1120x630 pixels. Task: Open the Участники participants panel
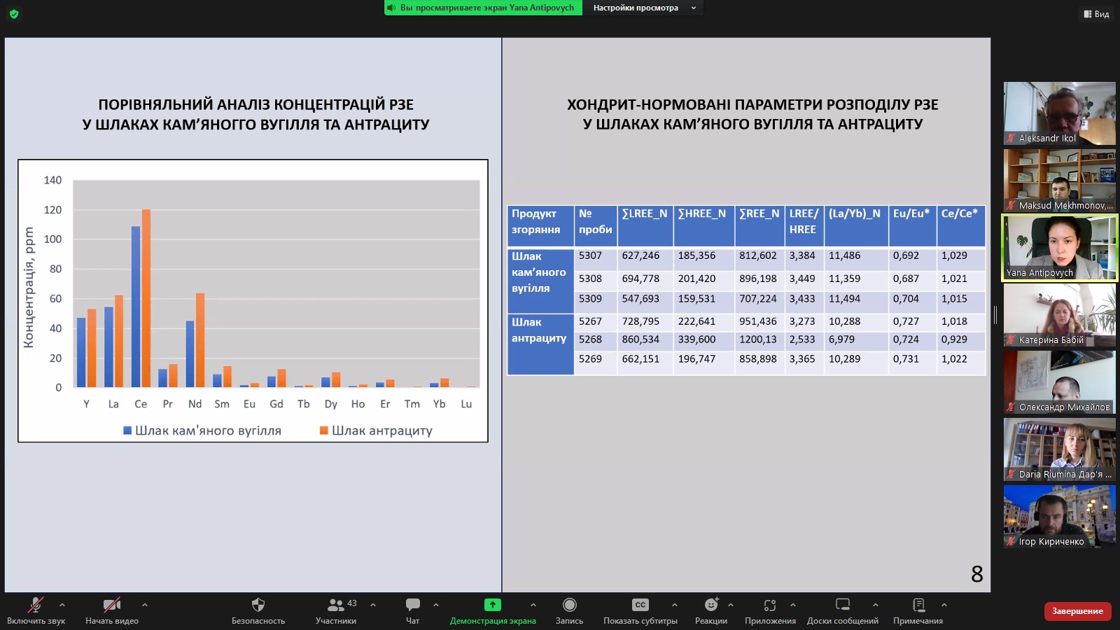click(336, 605)
